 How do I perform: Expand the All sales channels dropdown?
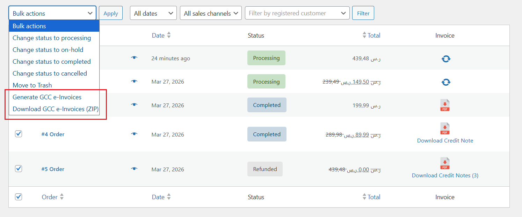211,13
